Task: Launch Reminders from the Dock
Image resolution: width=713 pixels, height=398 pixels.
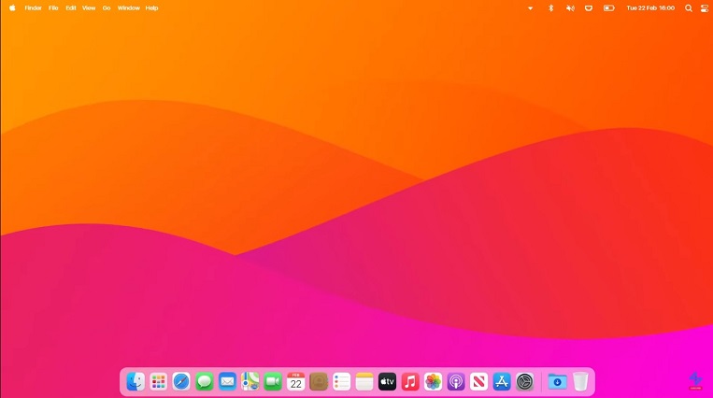Action: pos(341,381)
